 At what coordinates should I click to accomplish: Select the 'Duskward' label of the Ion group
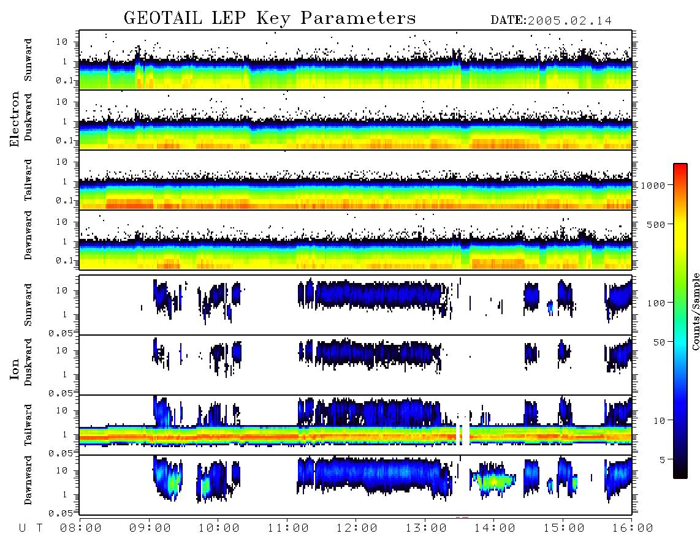(28, 362)
